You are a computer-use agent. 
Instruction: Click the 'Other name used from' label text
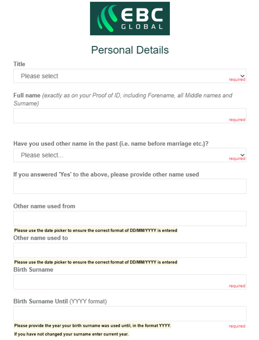click(x=44, y=206)
